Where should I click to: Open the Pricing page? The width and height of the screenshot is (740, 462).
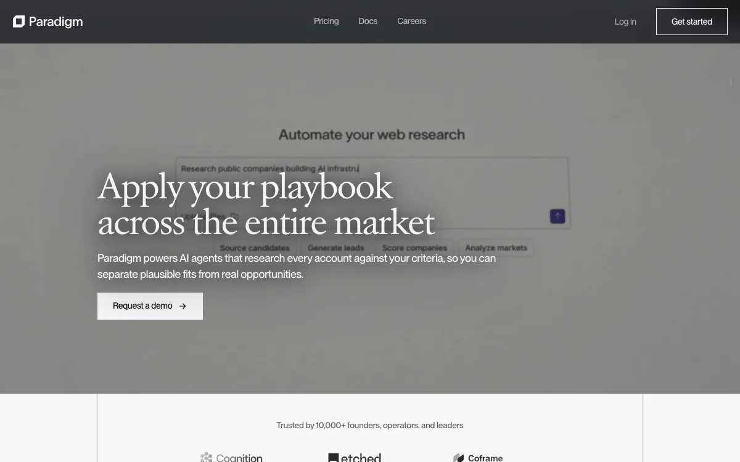326,21
